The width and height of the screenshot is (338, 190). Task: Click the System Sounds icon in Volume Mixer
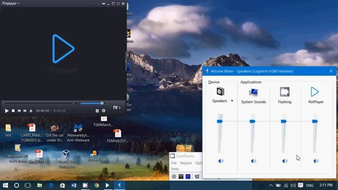tap(253, 92)
